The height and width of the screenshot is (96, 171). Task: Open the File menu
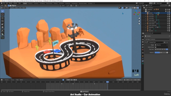click(4, 3)
